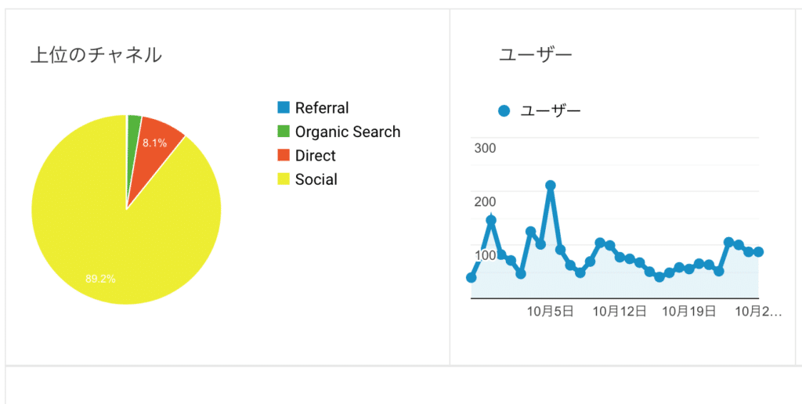The height and width of the screenshot is (404, 802).
Task: Select the Referral legend label
Action: 322,108
